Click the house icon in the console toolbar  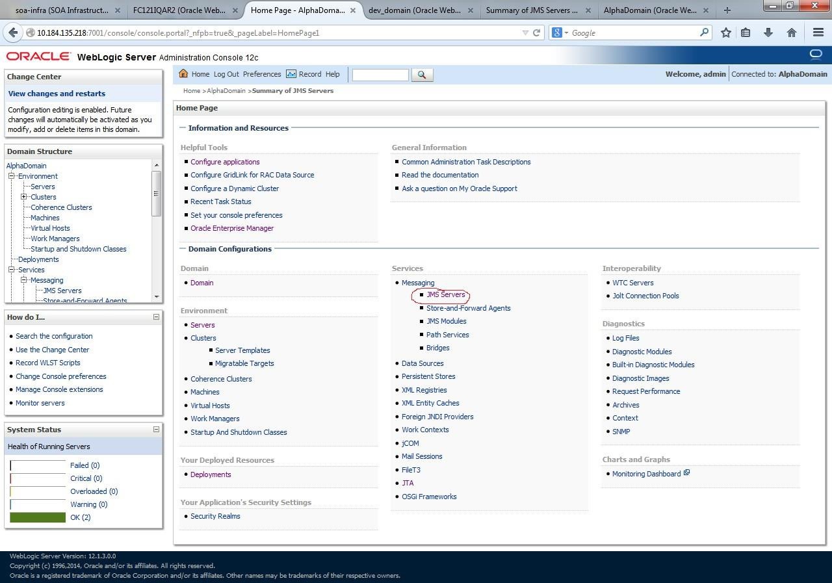pos(183,74)
